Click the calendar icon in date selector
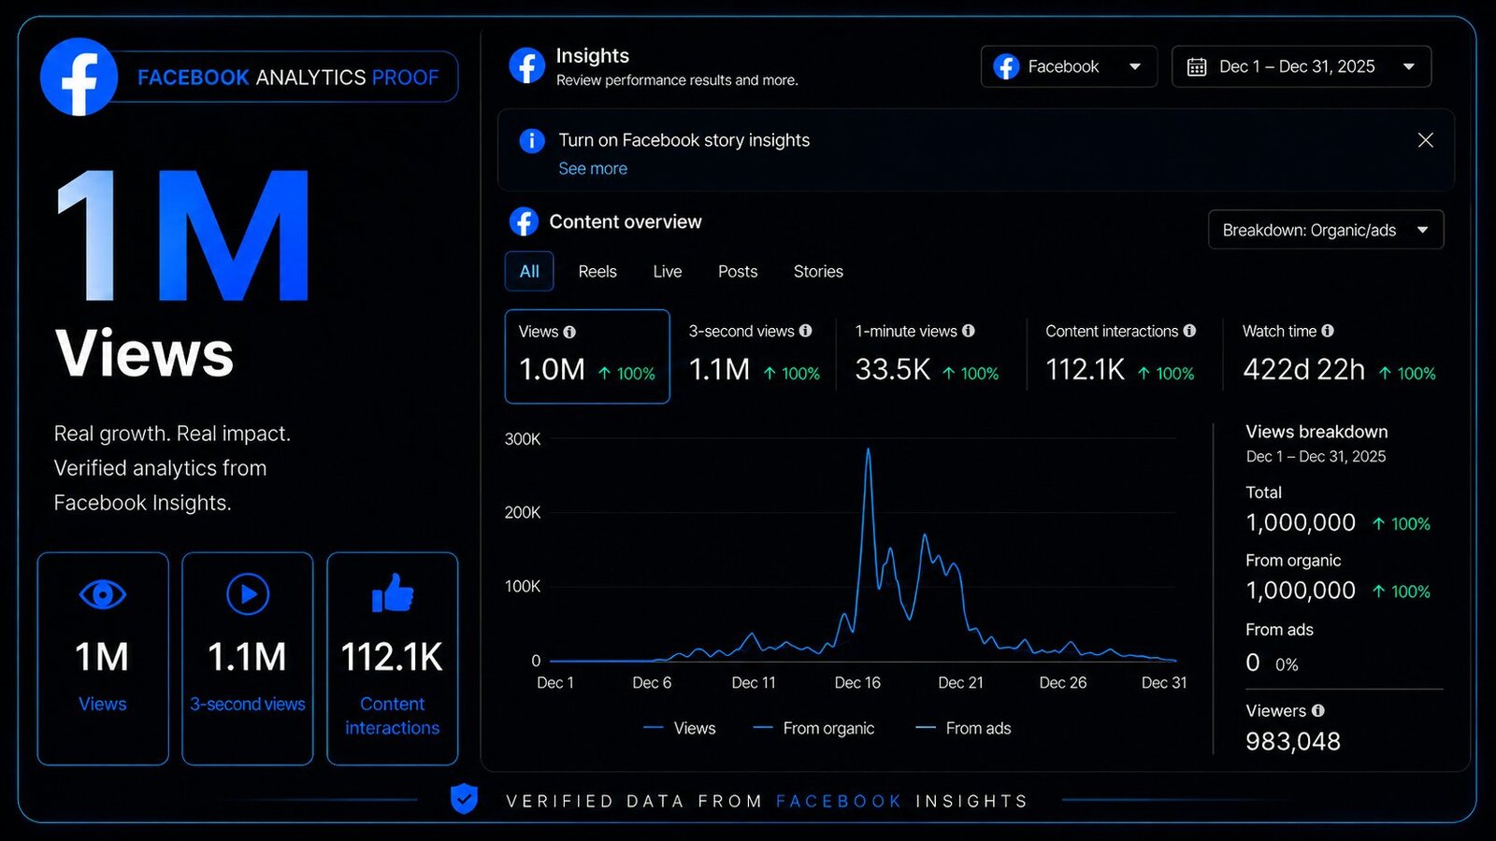Image resolution: width=1496 pixels, height=841 pixels. (1197, 66)
